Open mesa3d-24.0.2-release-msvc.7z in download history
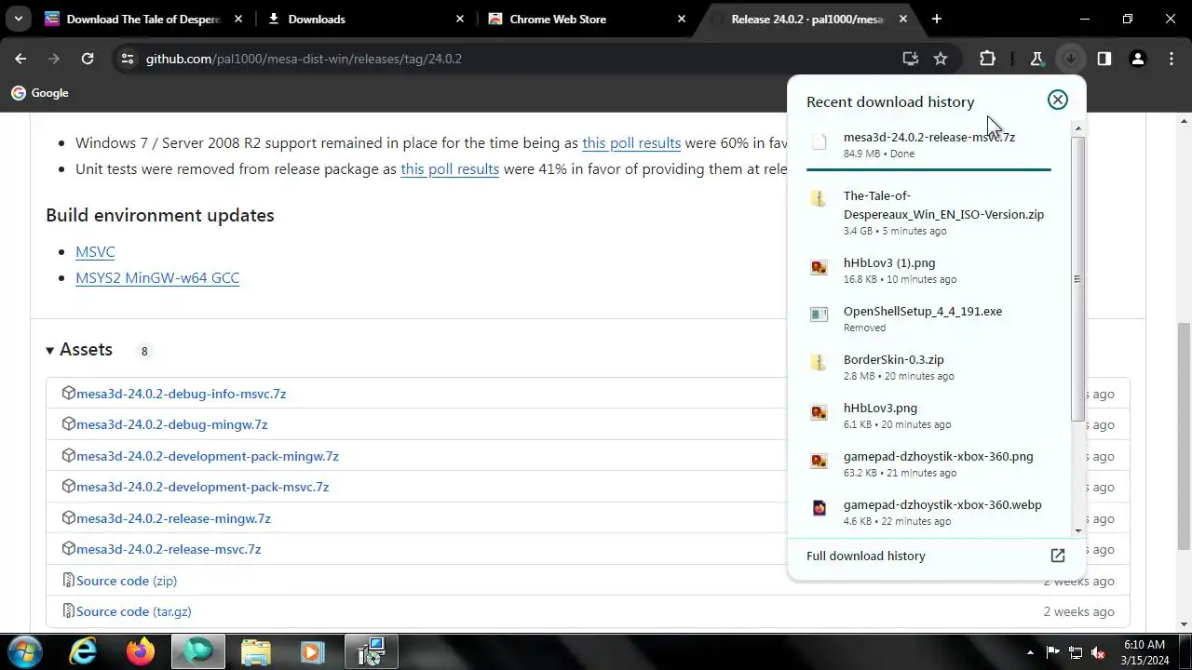The image size is (1192, 670). tap(928, 144)
